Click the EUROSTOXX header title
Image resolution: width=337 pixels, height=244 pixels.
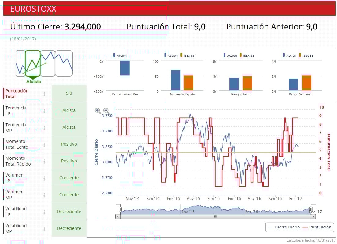tap(33, 9)
